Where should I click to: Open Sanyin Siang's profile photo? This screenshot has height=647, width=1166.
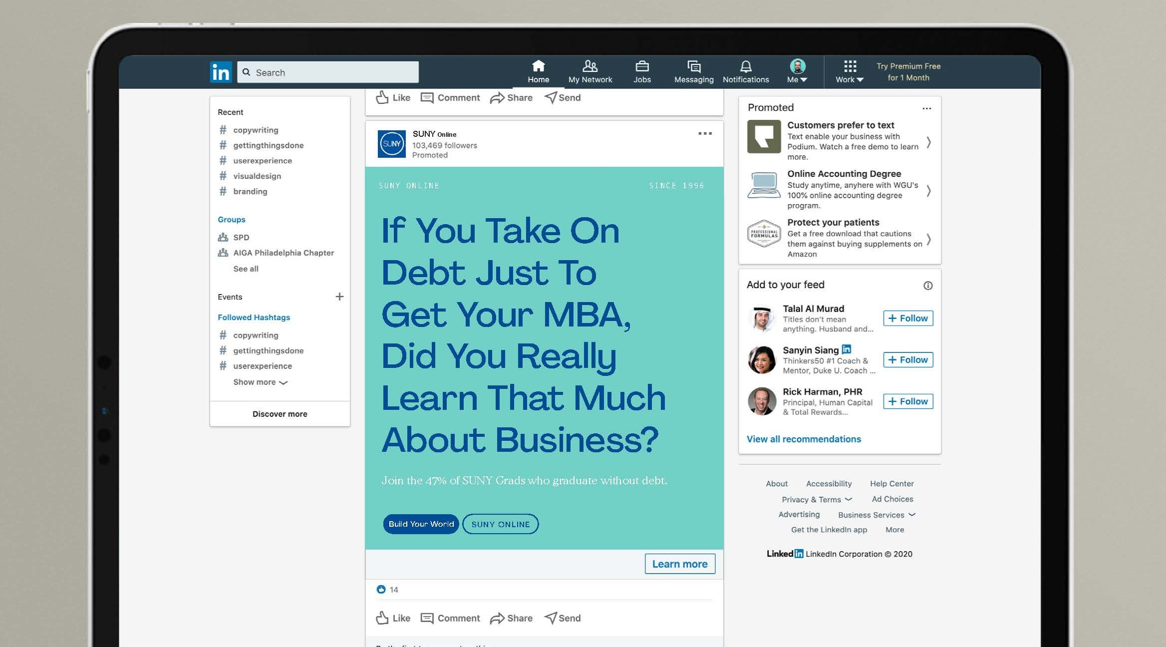762,360
